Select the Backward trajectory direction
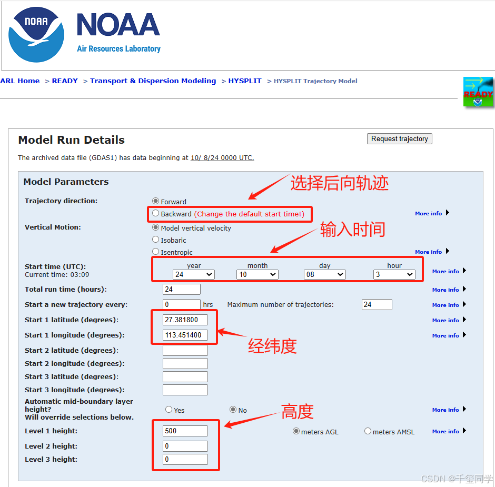 coord(155,213)
